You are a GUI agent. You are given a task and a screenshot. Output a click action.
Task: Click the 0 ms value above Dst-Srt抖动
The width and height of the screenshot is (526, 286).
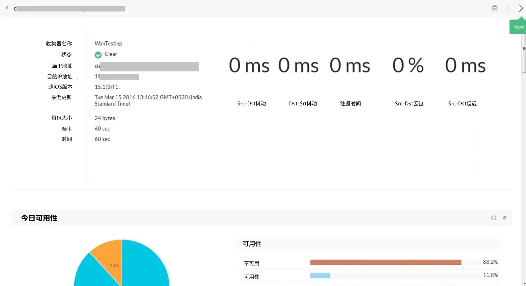[298, 65]
